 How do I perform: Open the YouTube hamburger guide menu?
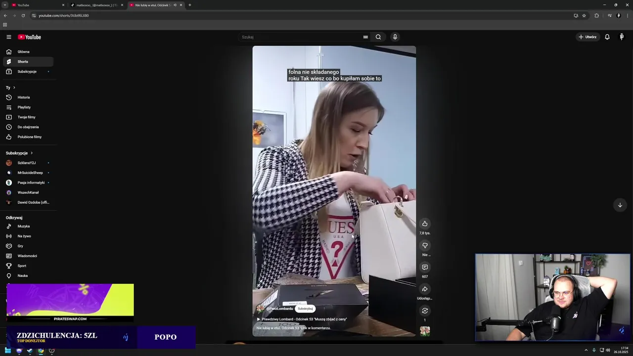(8, 37)
